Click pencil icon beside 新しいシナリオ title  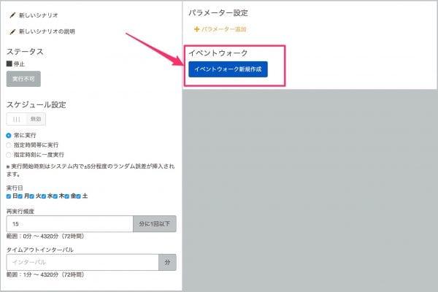point(12,15)
